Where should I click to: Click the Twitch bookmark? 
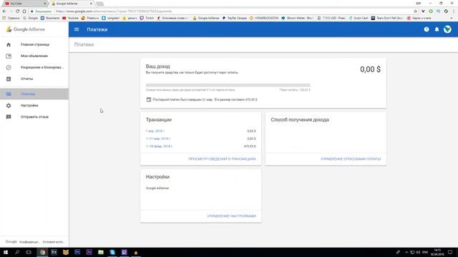147,18
